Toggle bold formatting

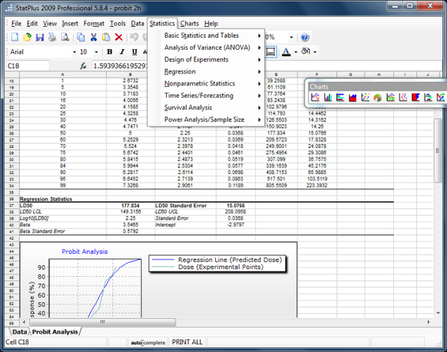click(110, 52)
